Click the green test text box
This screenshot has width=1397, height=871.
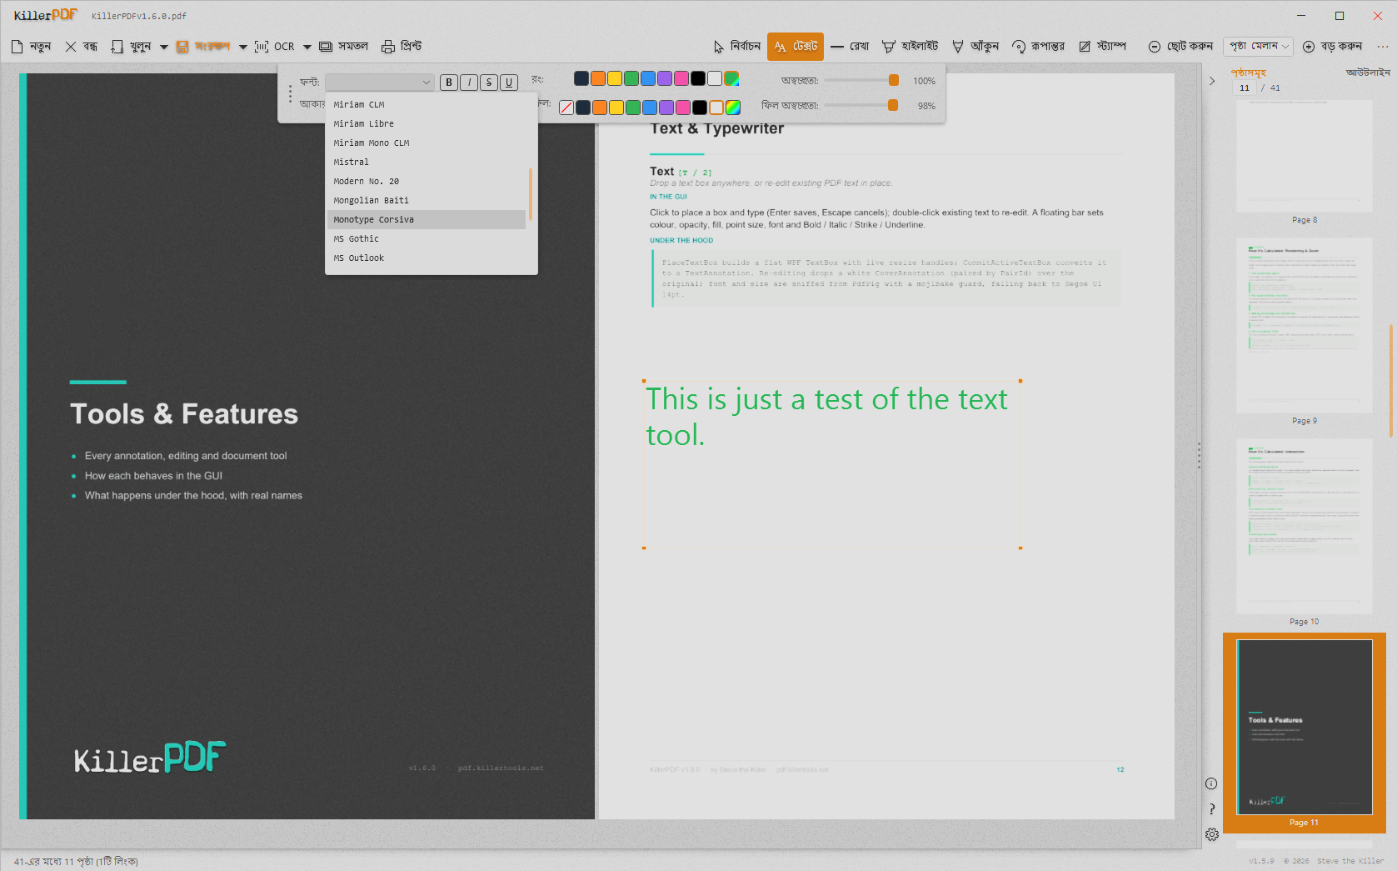[831, 464]
